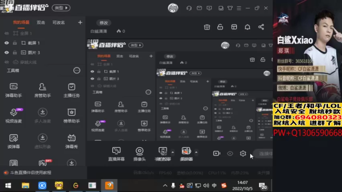Select the 穿越火线 source row
This screenshot has width=342, height=192.
click(43, 62)
